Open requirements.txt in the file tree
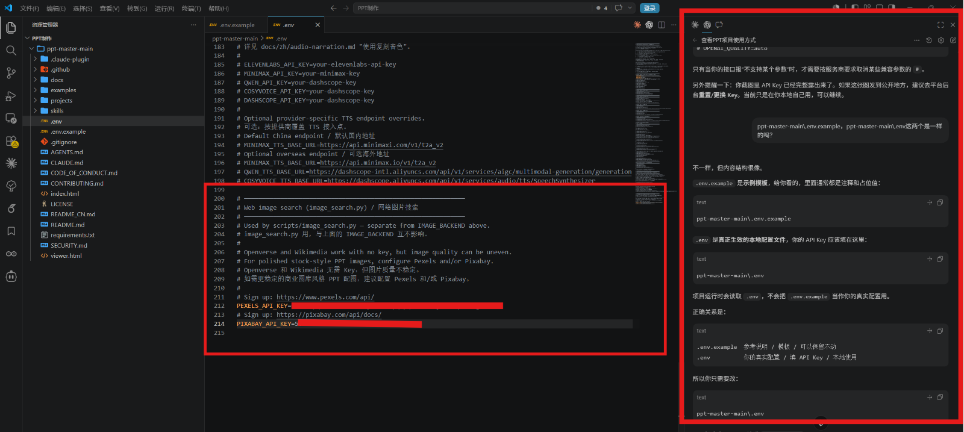Image resolution: width=964 pixels, height=432 pixels. point(73,235)
